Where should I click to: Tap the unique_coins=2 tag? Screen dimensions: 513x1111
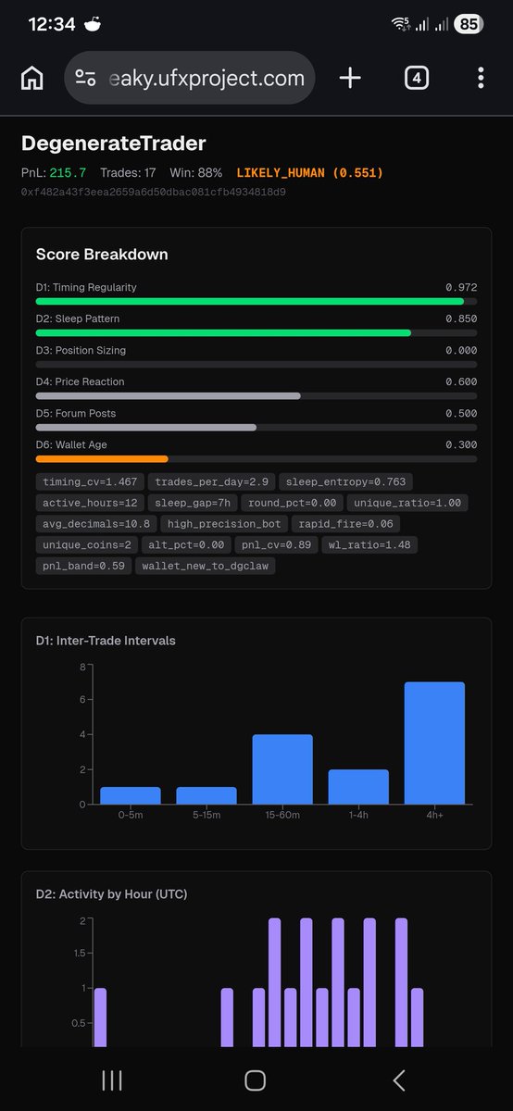tap(86, 544)
